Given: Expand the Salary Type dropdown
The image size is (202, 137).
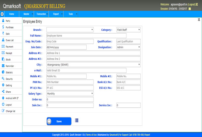Looking at the screenshot, I should coord(70,94).
